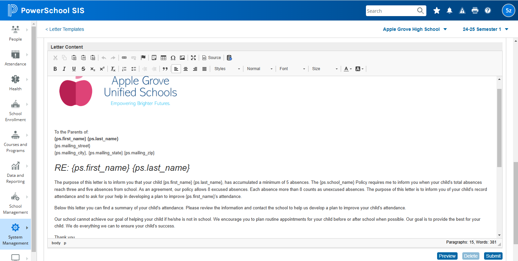Toggle align left

pyautogui.click(x=176, y=69)
